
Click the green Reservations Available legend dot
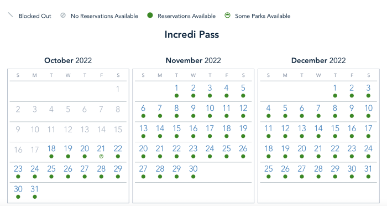(x=150, y=16)
